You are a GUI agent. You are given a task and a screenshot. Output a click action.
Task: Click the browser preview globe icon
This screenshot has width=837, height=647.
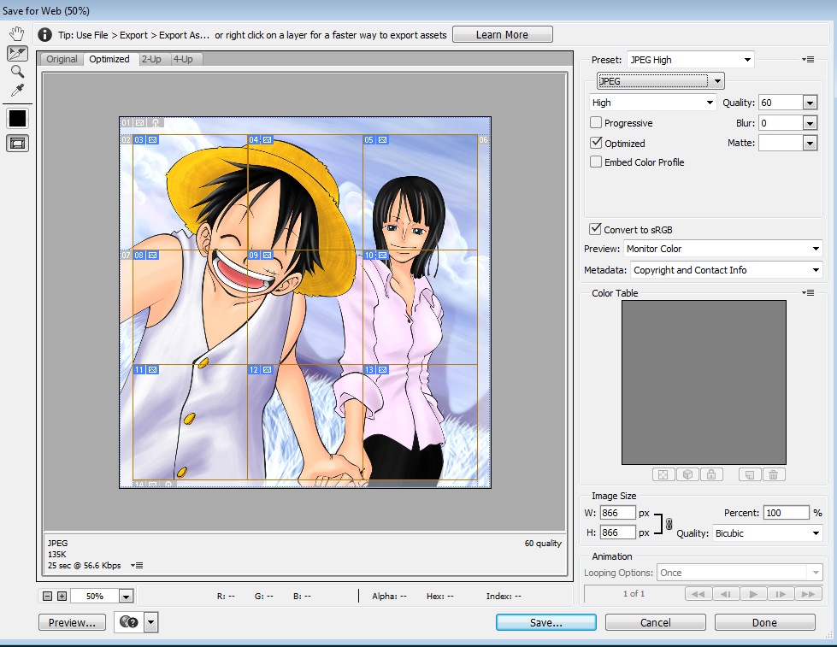128,622
